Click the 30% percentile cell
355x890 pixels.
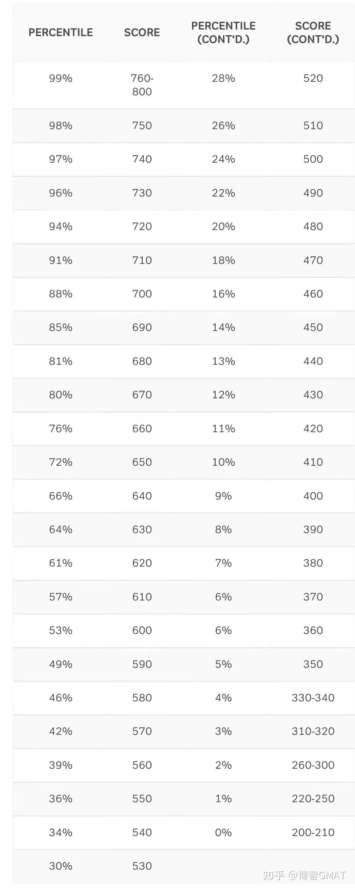pyautogui.click(x=60, y=866)
